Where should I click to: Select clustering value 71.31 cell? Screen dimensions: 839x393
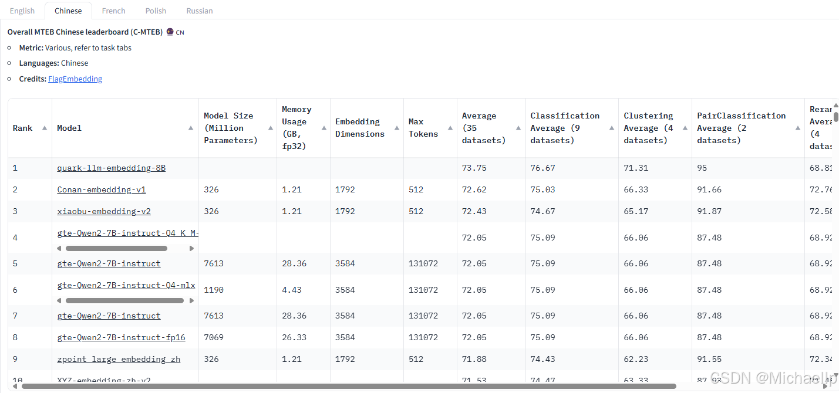tap(655, 168)
